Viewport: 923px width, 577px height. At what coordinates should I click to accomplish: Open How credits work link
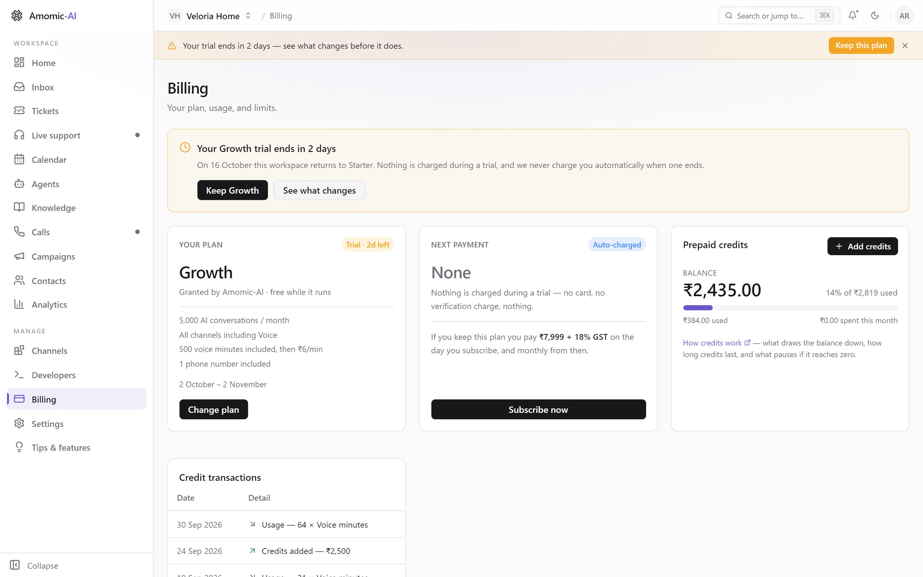pyautogui.click(x=716, y=343)
